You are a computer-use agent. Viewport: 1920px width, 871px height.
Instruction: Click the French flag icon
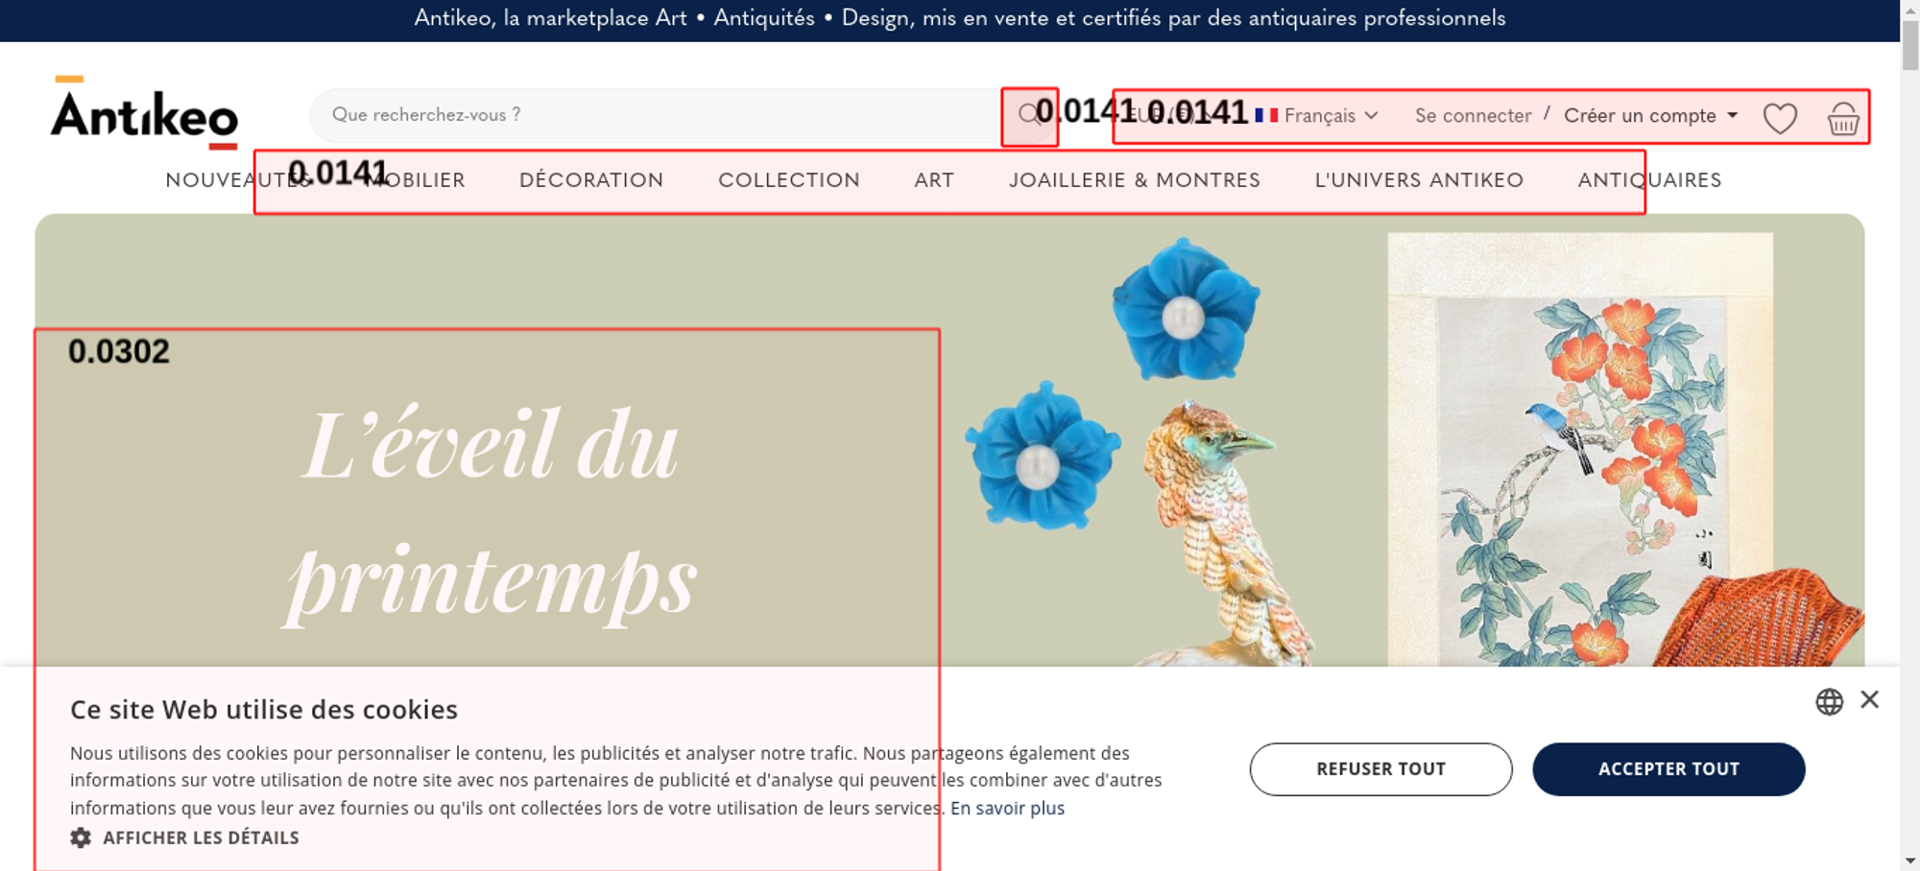click(x=1266, y=115)
